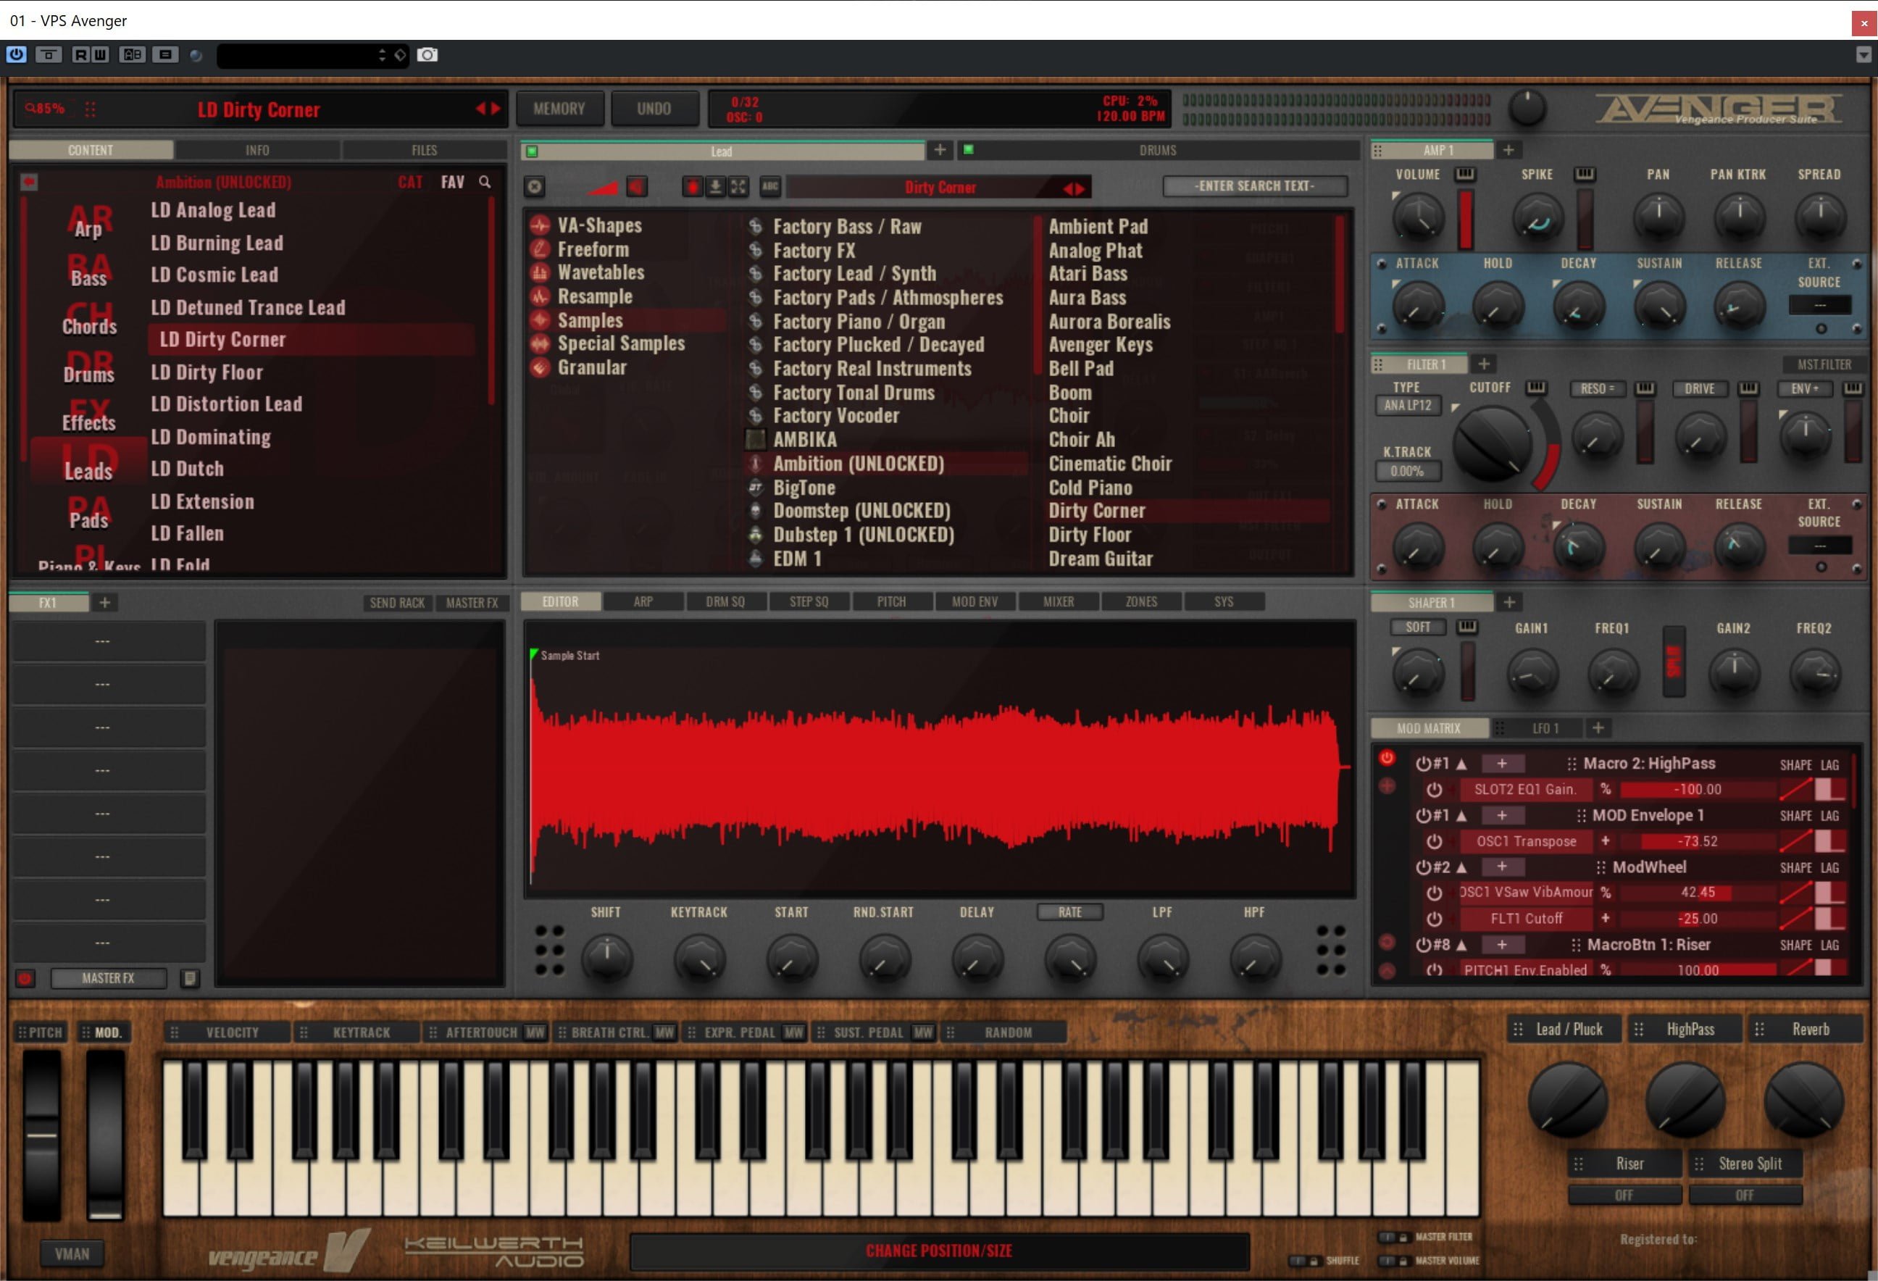1878x1281 pixels.
Task: Click the download icon in oscillator toolbar
Action: tap(715, 187)
